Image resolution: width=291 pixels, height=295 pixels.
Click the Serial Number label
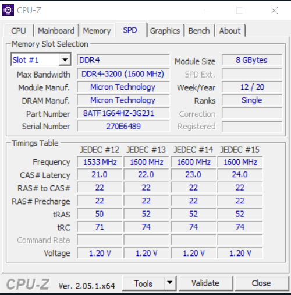point(46,127)
